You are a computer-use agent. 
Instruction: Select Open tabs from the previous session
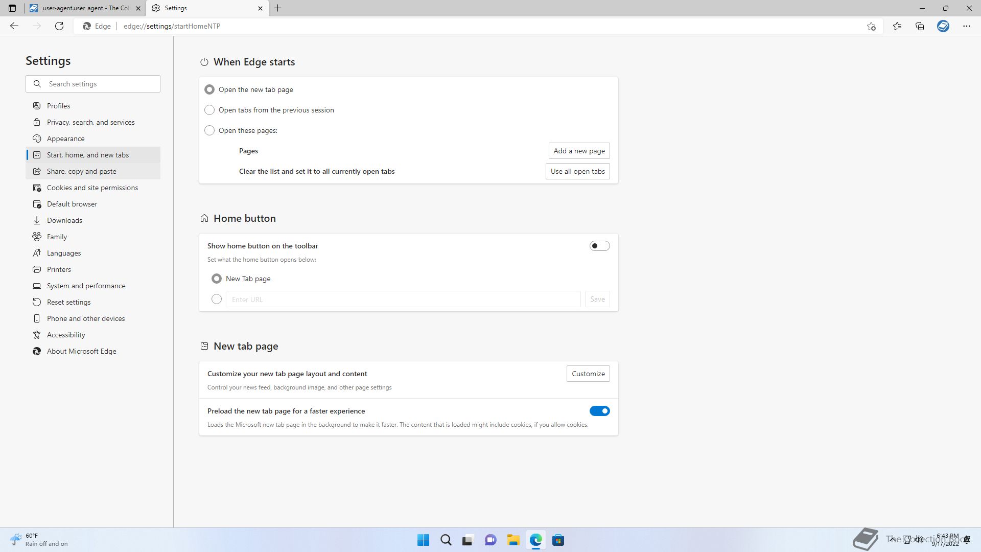(x=209, y=110)
